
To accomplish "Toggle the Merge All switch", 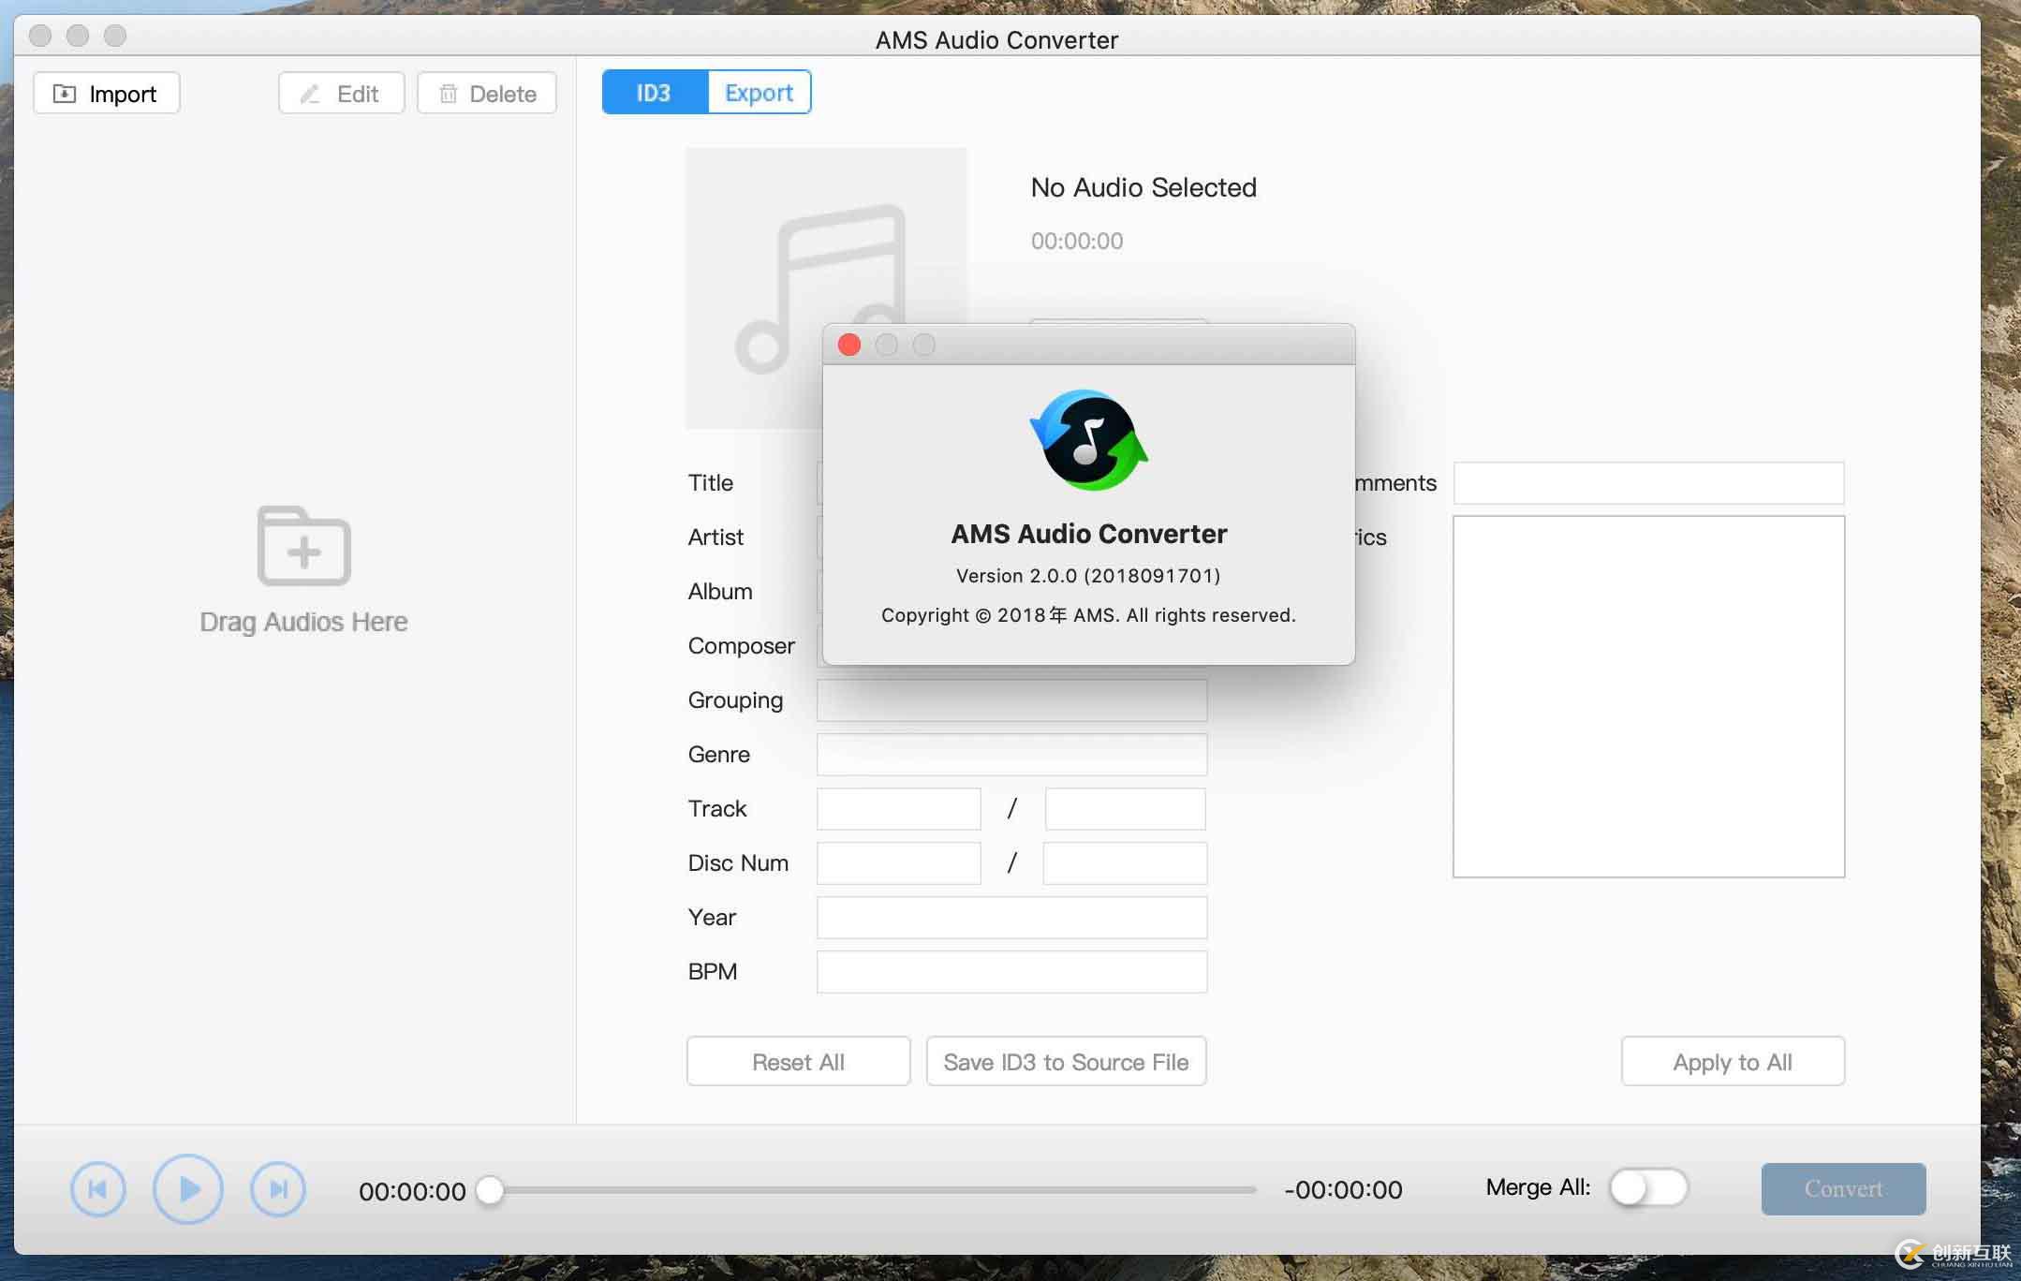I will click(1648, 1188).
